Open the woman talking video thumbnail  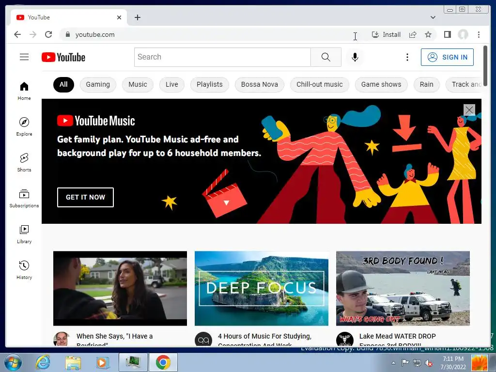(x=120, y=288)
